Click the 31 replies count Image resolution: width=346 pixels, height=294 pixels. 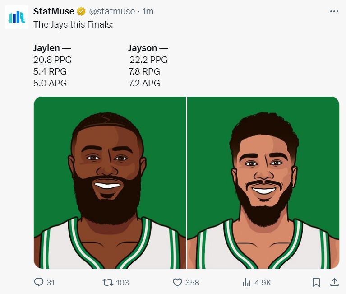(51, 283)
